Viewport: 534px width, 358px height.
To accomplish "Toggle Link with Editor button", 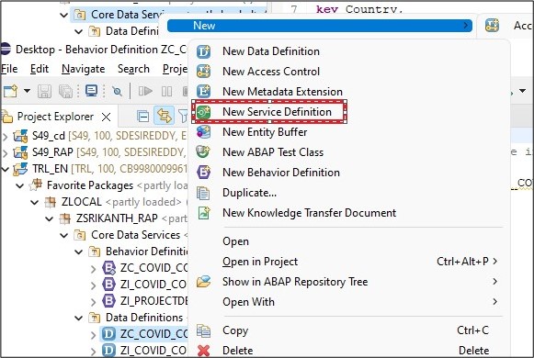I will 164,116.
